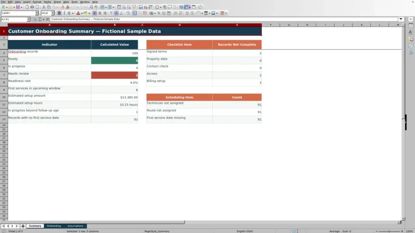Click the AutoFilter funnel icon
The width and height of the screenshot is (415, 233).
click(x=134, y=7)
